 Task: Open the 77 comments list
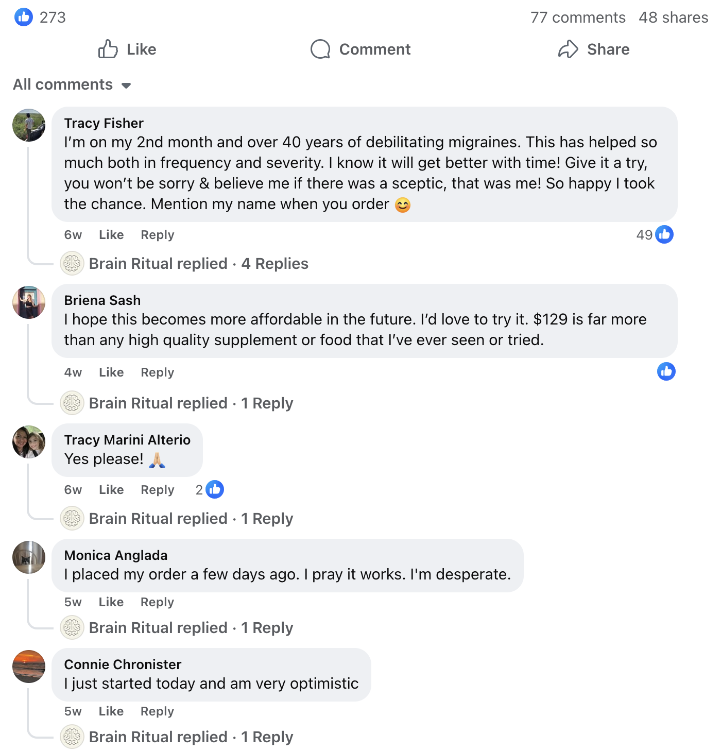[x=579, y=17]
